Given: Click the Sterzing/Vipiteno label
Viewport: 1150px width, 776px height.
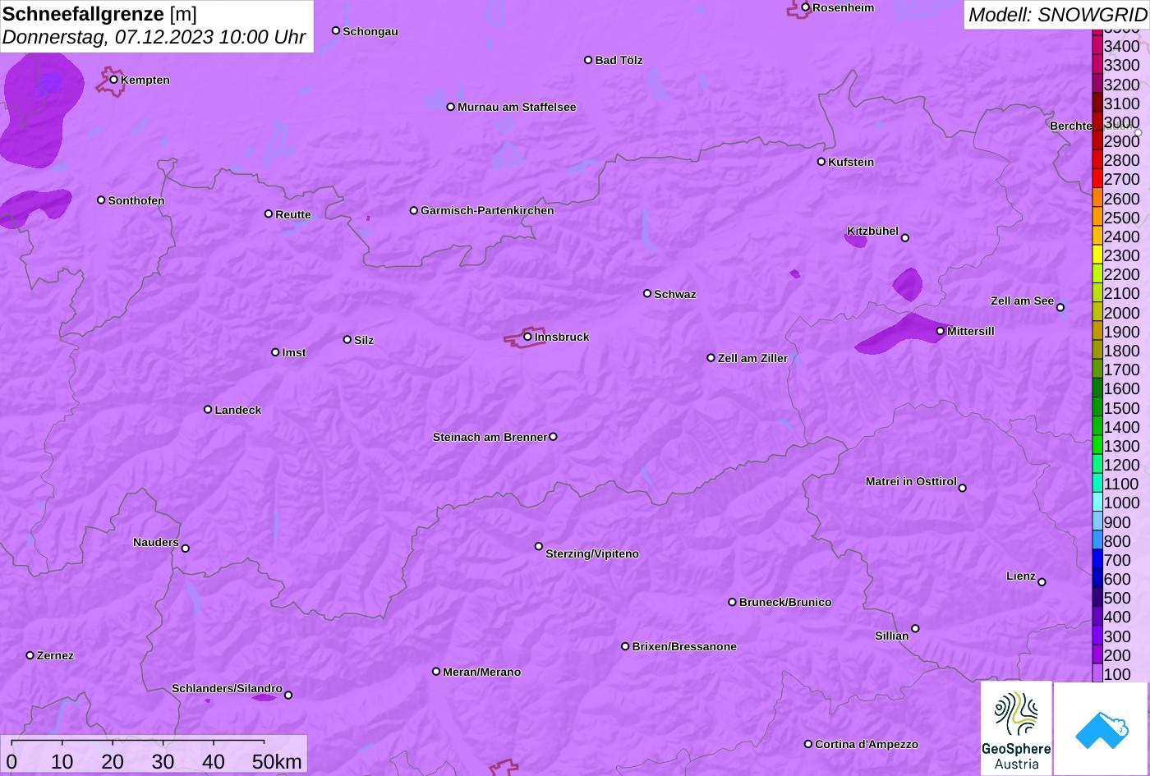Looking at the screenshot, I should [592, 553].
